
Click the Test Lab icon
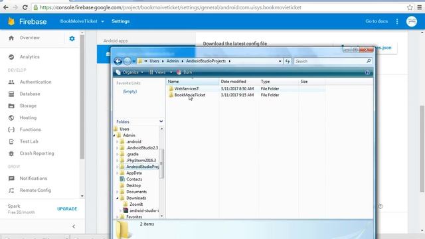click(x=11, y=141)
